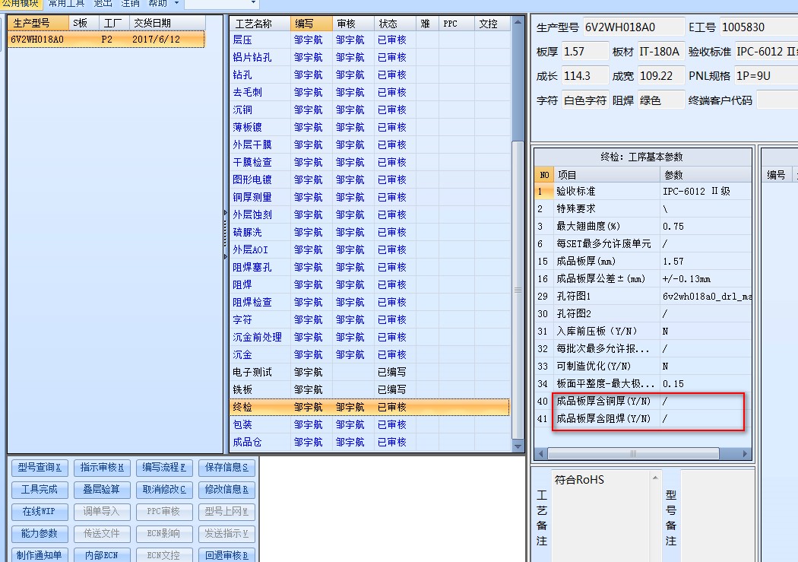
Task: Open the 在线WIP button
Action: coord(40,512)
